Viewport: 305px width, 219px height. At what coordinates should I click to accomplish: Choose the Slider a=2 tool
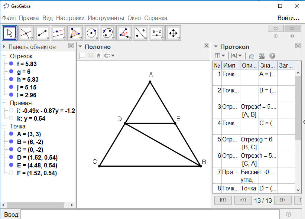click(x=157, y=33)
